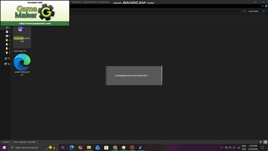The height and width of the screenshot is (151, 268).
Task: Refresh the Explorer search results
Action: coord(245,11)
